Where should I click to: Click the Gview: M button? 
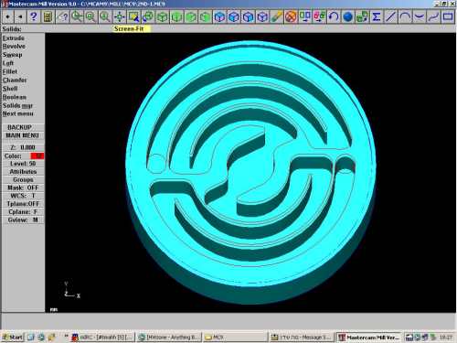[x=23, y=220]
